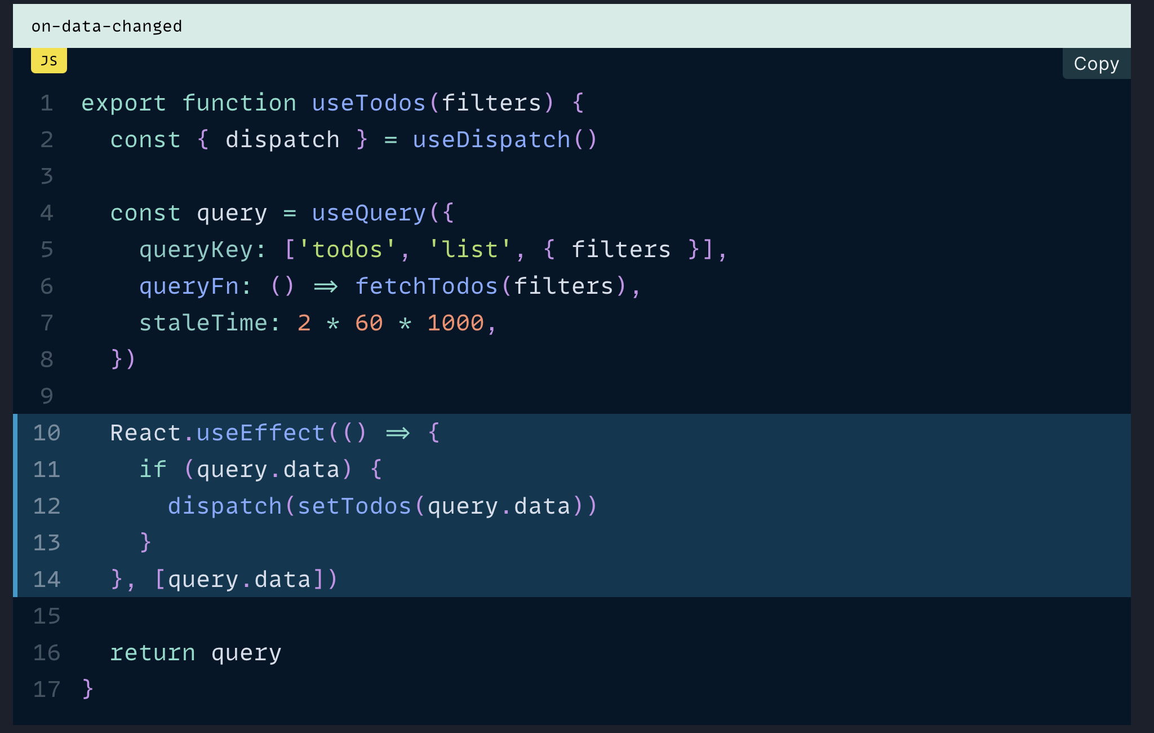Viewport: 1154px width, 733px height.
Task: Click line number 17
Action: (47, 690)
